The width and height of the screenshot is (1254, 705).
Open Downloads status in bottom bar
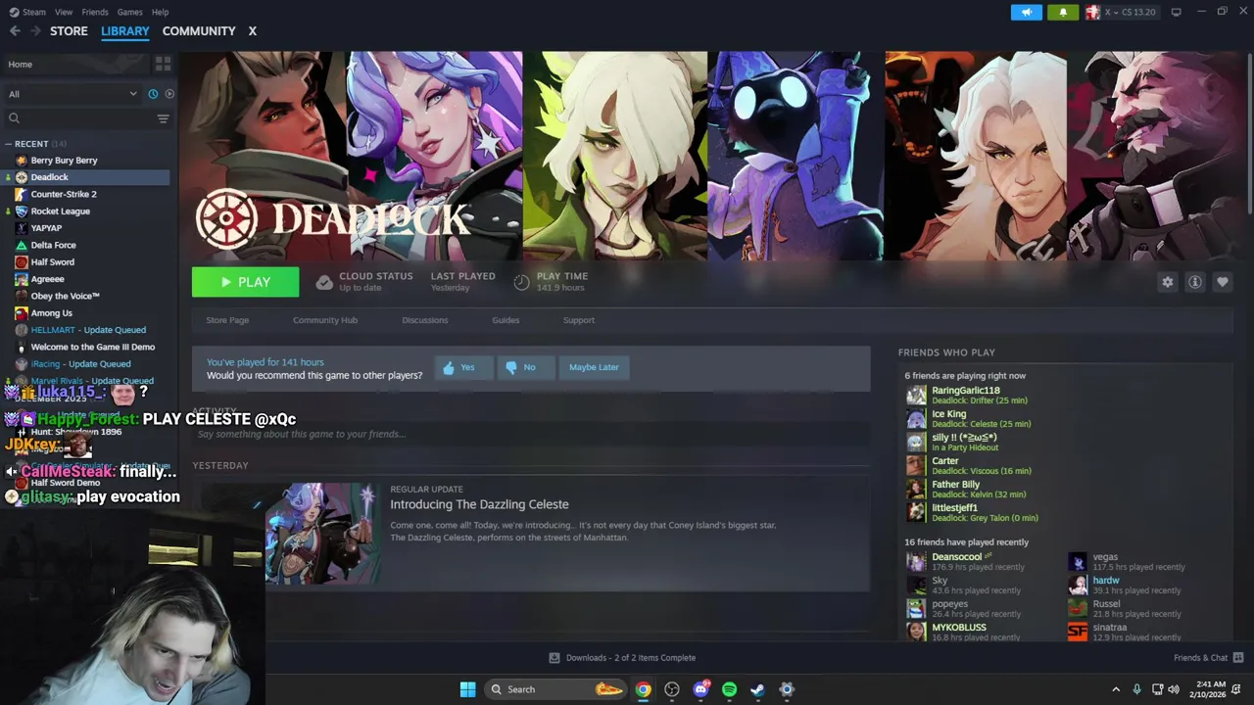point(622,658)
